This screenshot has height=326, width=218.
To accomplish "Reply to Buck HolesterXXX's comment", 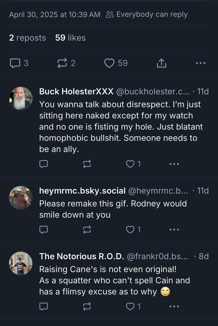I will pos(44,164).
